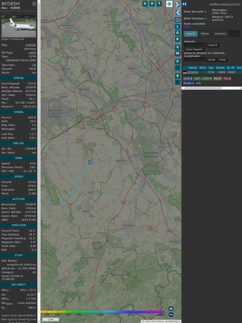Toggle the MLAT source filter

click(x=218, y=79)
